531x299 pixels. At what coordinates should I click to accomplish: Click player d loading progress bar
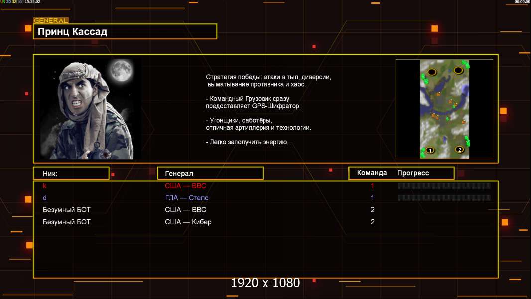[444, 197]
